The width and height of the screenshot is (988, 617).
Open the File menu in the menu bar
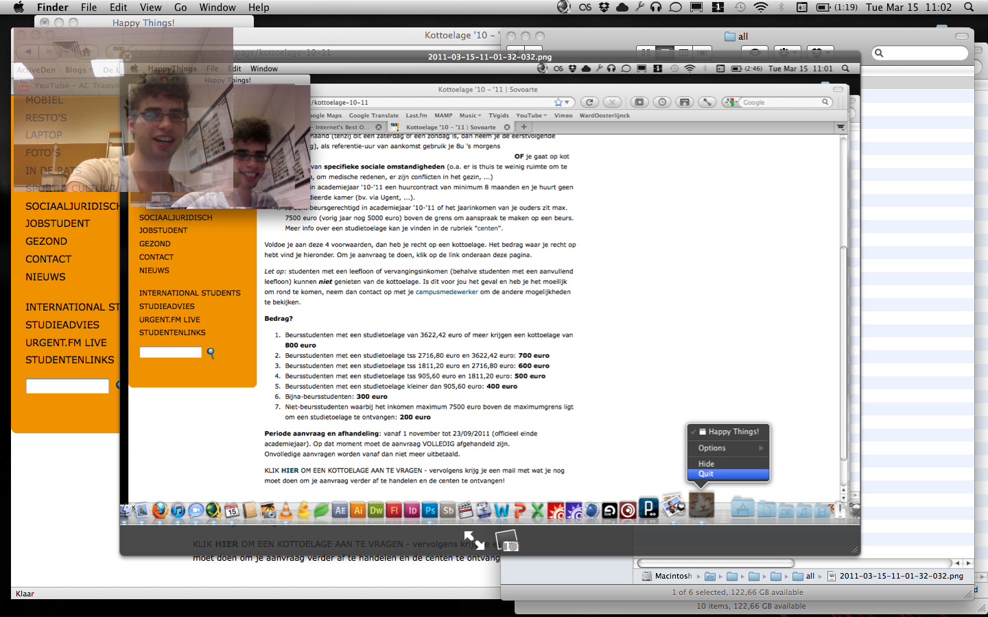[x=89, y=8]
